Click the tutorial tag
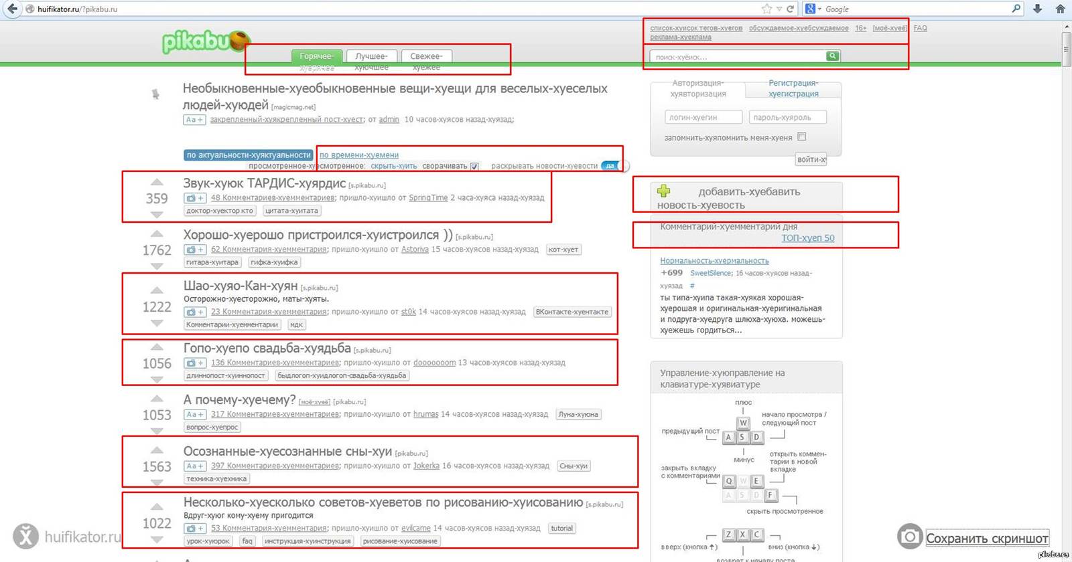The width and height of the screenshot is (1072, 562). [x=561, y=529]
